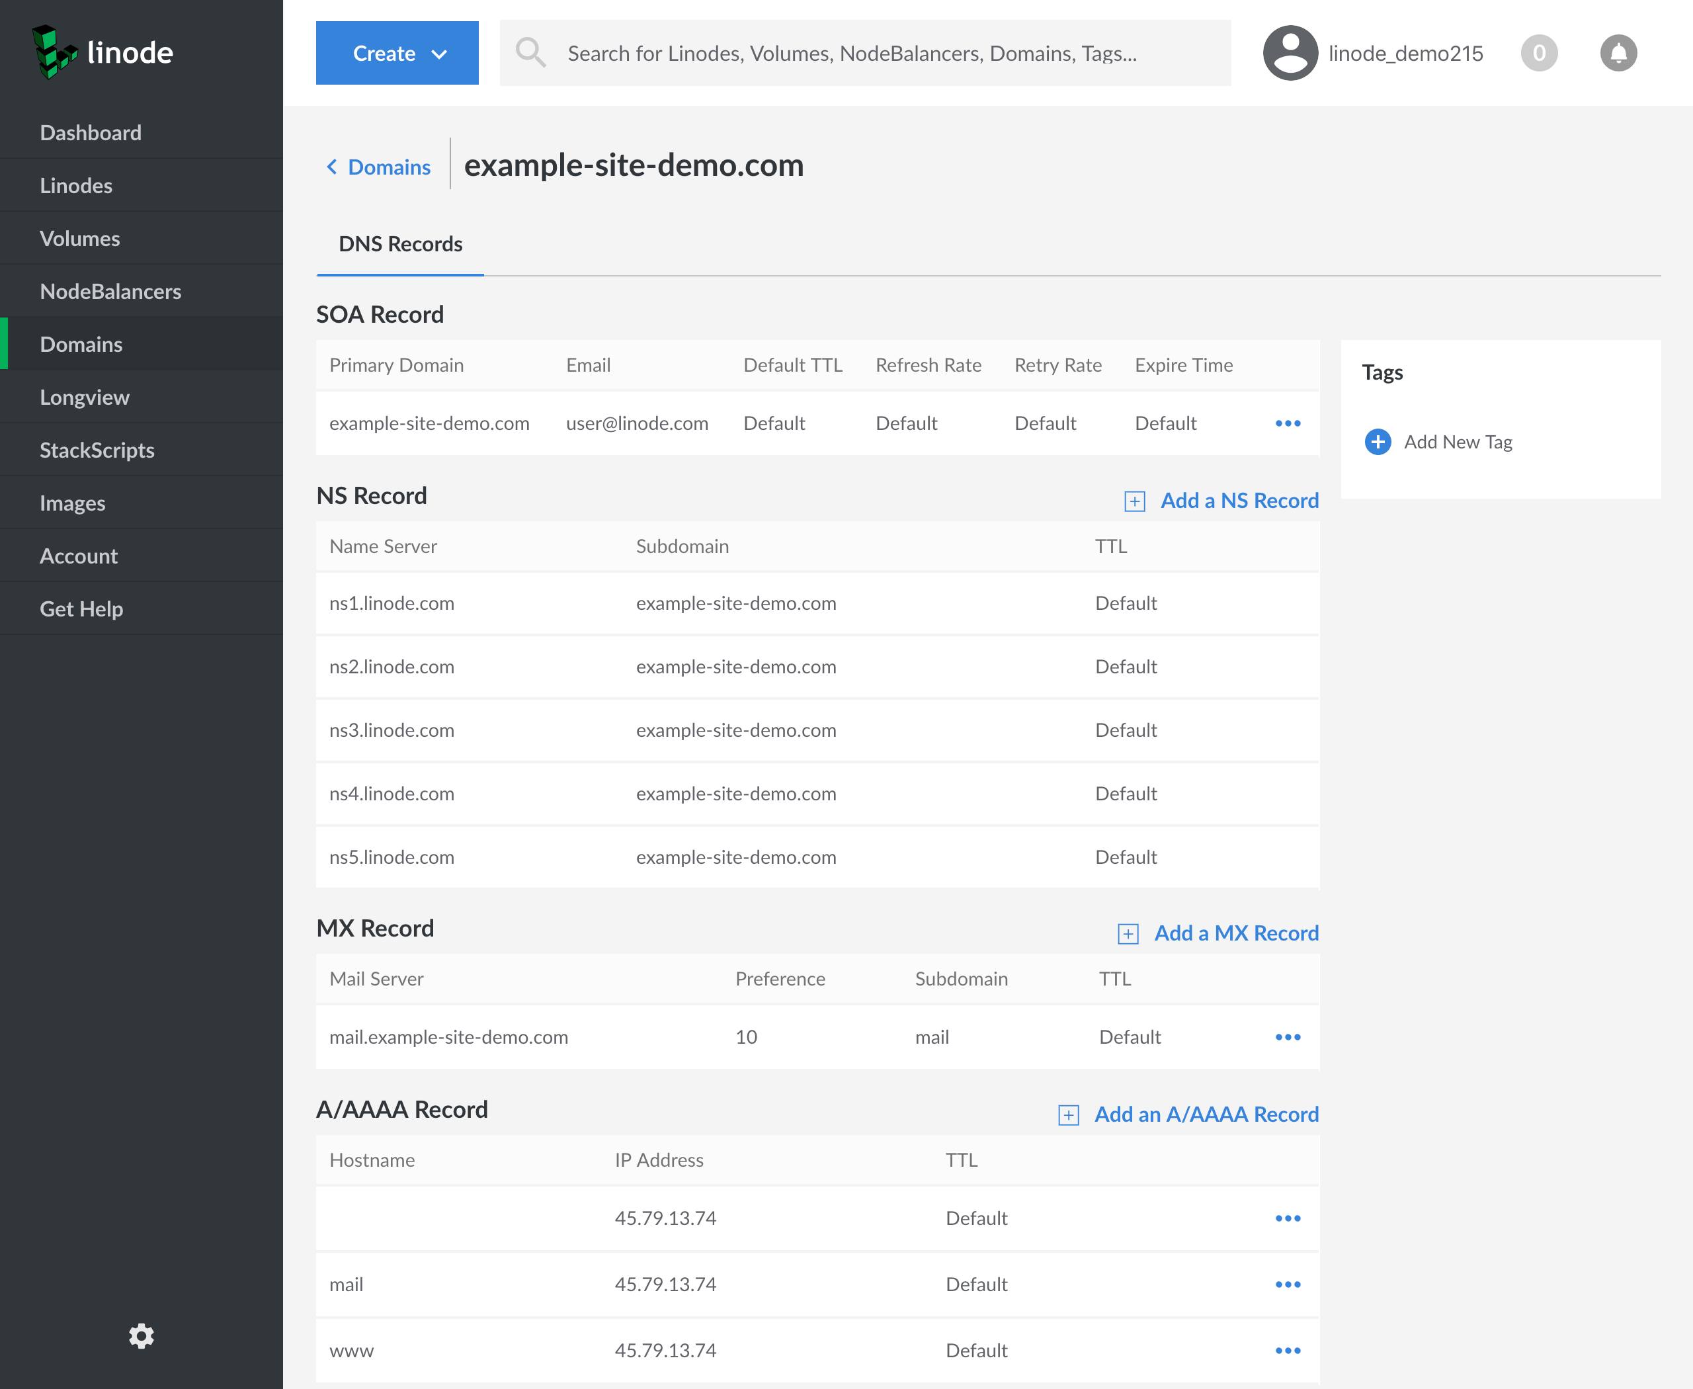Image resolution: width=1693 pixels, height=1389 pixels.
Task: Open the action menu for the www A record
Action: point(1288,1350)
